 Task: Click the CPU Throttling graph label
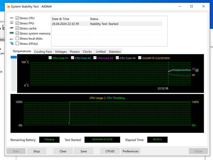[x=116, y=98]
